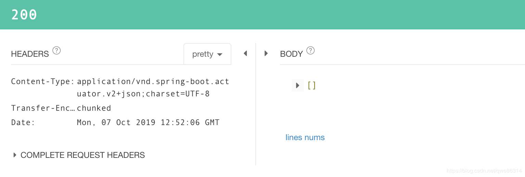525x177 pixels.
Task: Expand the empty JSON array node
Action: click(297, 85)
